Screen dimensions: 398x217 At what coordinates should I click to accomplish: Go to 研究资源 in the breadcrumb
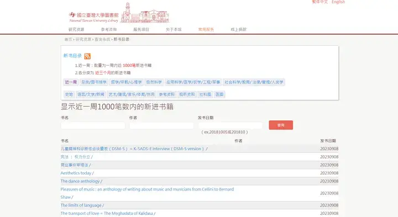[83, 39]
